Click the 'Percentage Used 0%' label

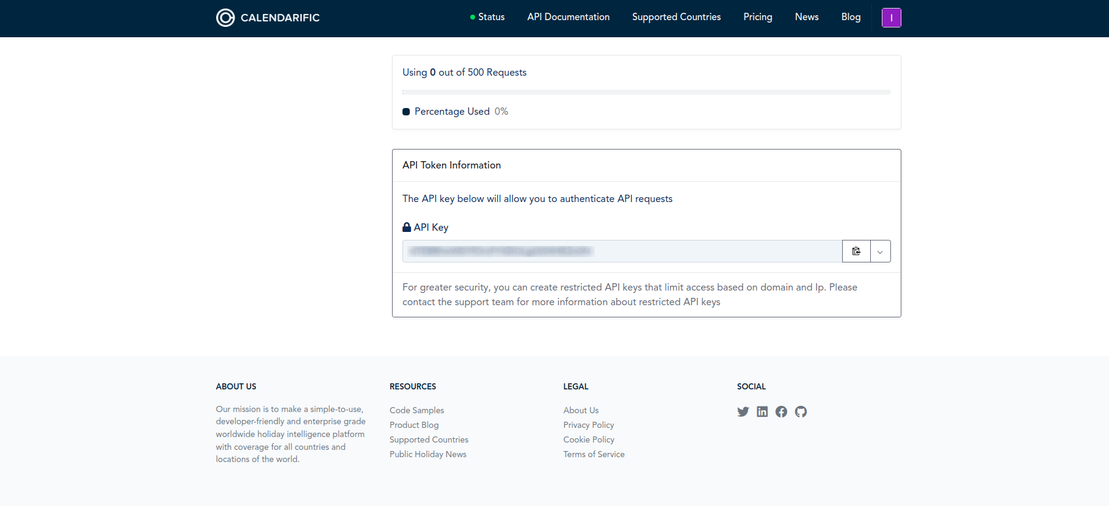(x=461, y=111)
